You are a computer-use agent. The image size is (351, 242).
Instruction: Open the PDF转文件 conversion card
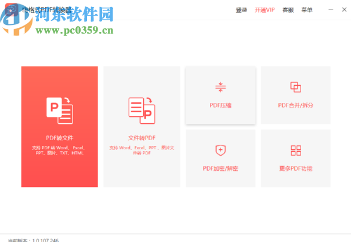(x=60, y=126)
